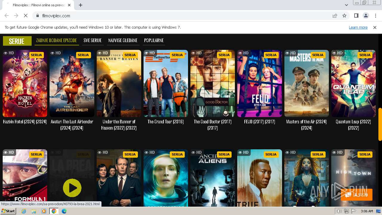Open network icon in system tray
The image size is (382, 215).
click(x=346, y=211)
